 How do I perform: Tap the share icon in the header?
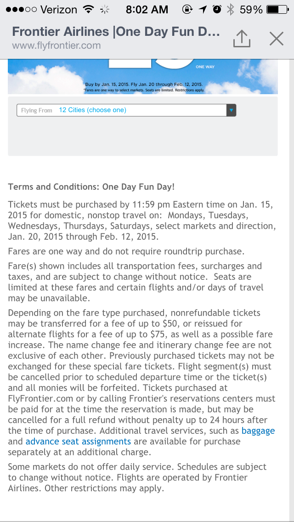click(x=242, y=39)
